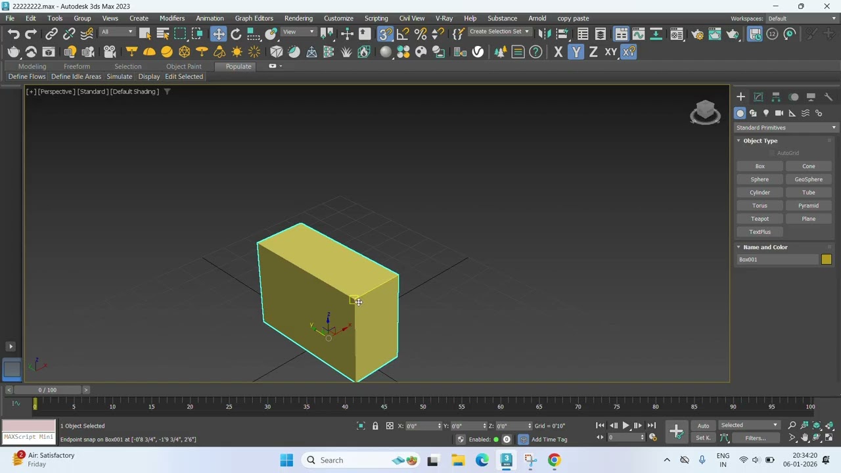
Task: Open the Modifiers menu
Action: (x=172, y=18)
